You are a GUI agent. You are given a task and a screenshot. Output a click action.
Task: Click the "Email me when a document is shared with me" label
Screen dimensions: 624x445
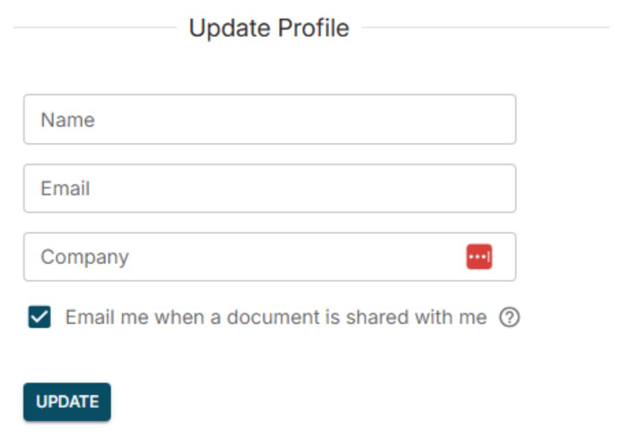(275, 318)
